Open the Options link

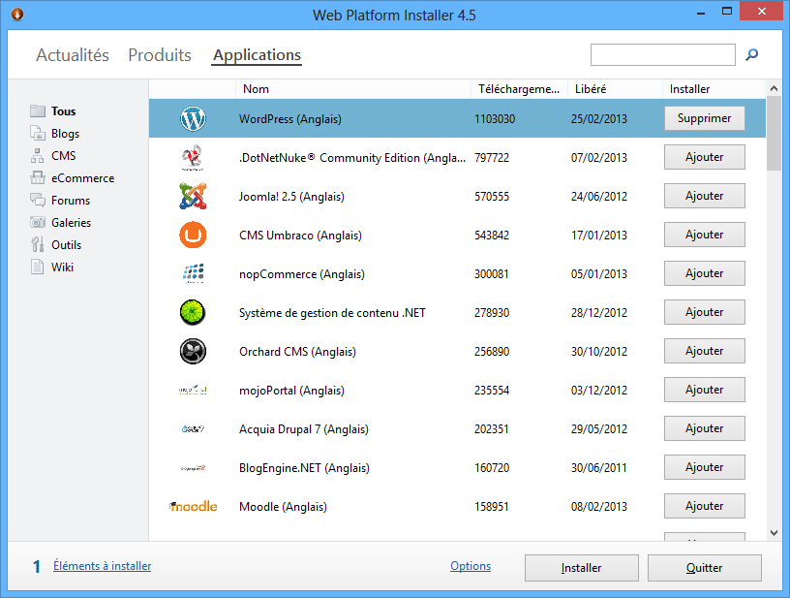pyautogui.click(x=471, y=566)
